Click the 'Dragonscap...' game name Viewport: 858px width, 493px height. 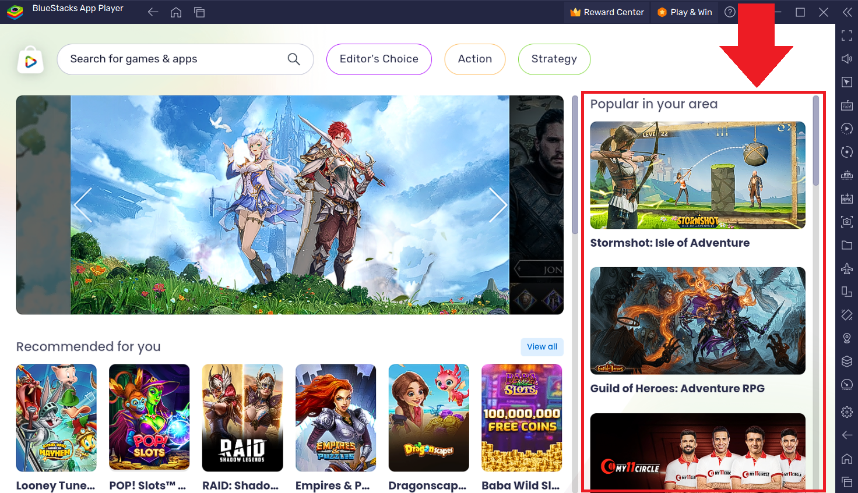[x=428, y=485]
